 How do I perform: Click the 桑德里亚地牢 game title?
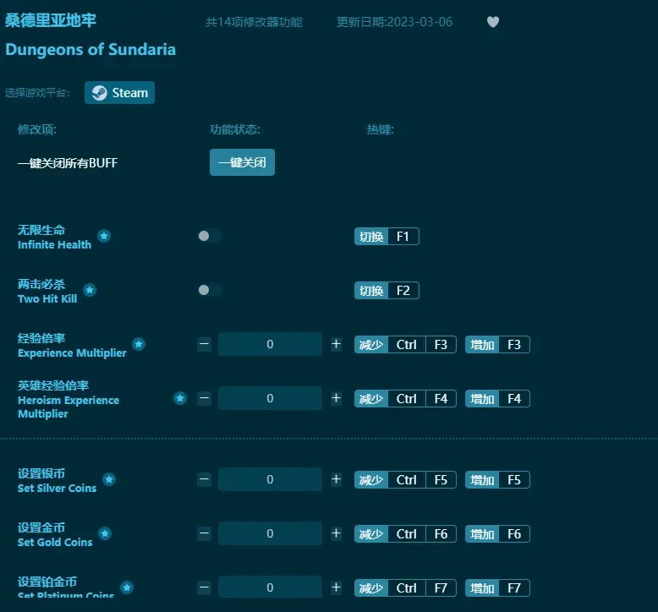pyautogui.click(x=51, y=20)
